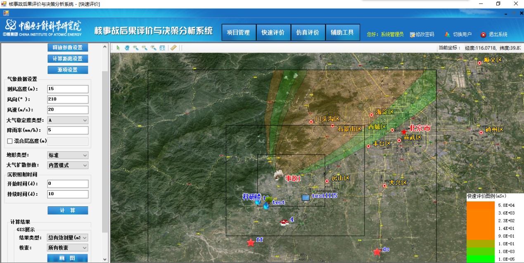Select the ruler measure distance tool
The height and width of the screenshot is (263, 524).
tap(173, 48)
